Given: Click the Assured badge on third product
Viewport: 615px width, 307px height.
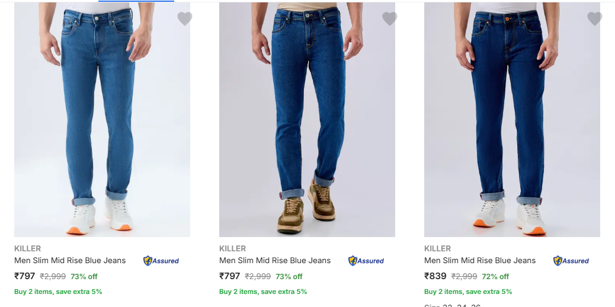Looking at the screenshot, I should click(571, 261).
